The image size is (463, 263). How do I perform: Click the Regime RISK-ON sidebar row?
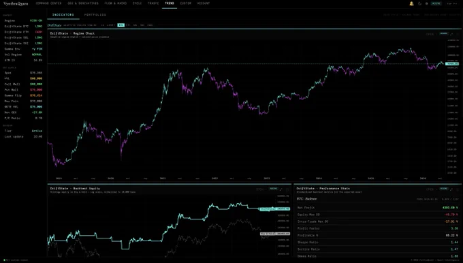point(23,20)
